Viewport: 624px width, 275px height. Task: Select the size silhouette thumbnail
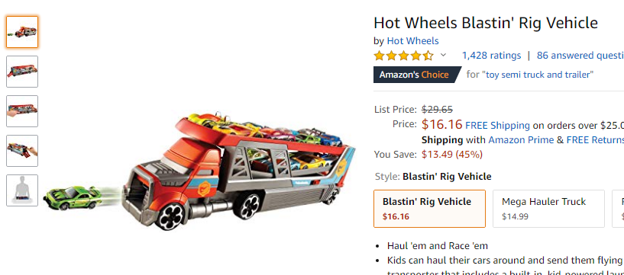point(22,190)
